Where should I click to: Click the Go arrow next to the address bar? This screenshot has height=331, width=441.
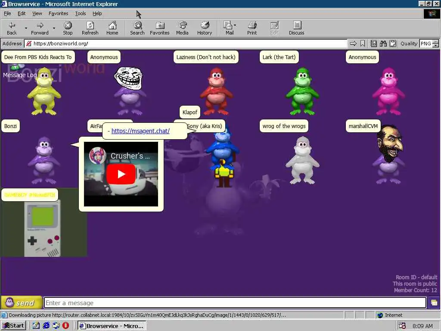tap(353, 44)
